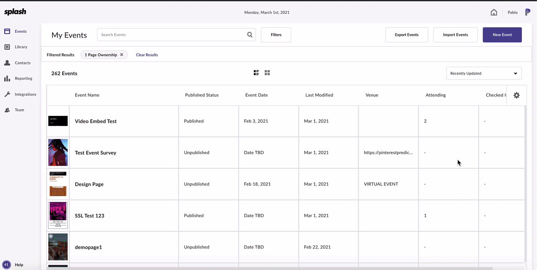Sort by Event Name column header

[x=87, y=95]
